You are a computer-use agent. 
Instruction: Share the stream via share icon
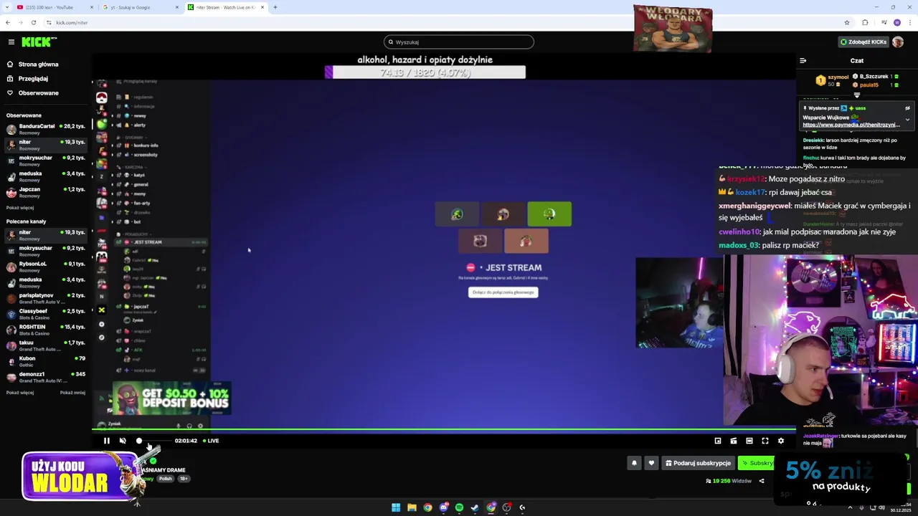762,481
